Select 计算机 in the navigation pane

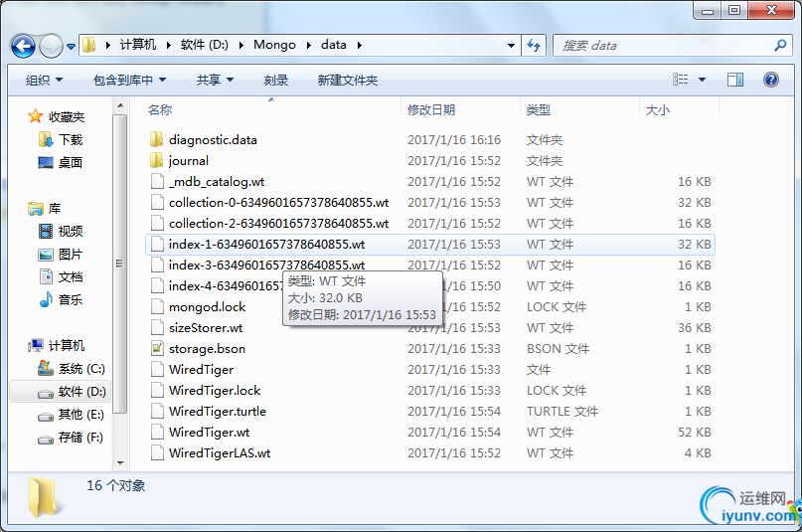[x=66, y=346]
